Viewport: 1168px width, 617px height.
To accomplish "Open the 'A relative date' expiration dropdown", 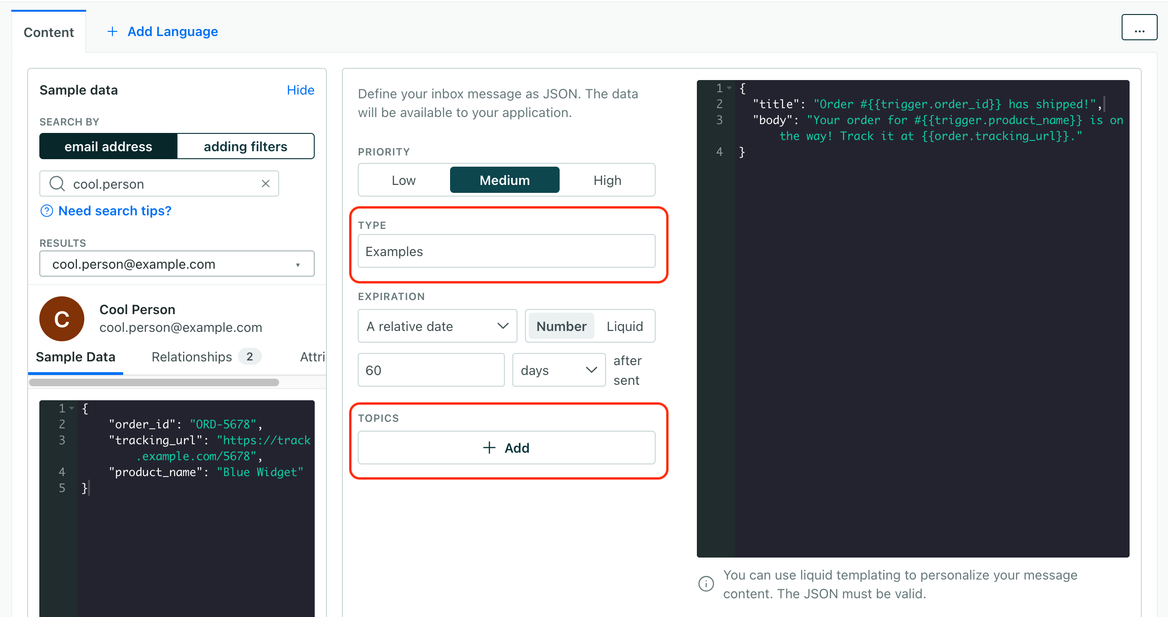I will click(437, 326).
